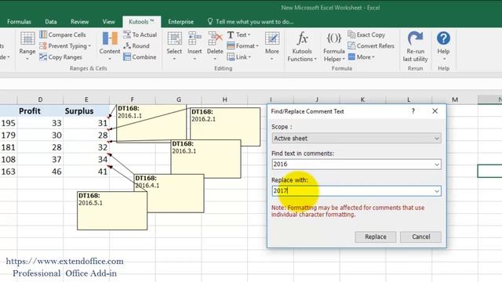This screenshot has width=502, height=282.
Task: Select column E header
Action: point(86,99)
